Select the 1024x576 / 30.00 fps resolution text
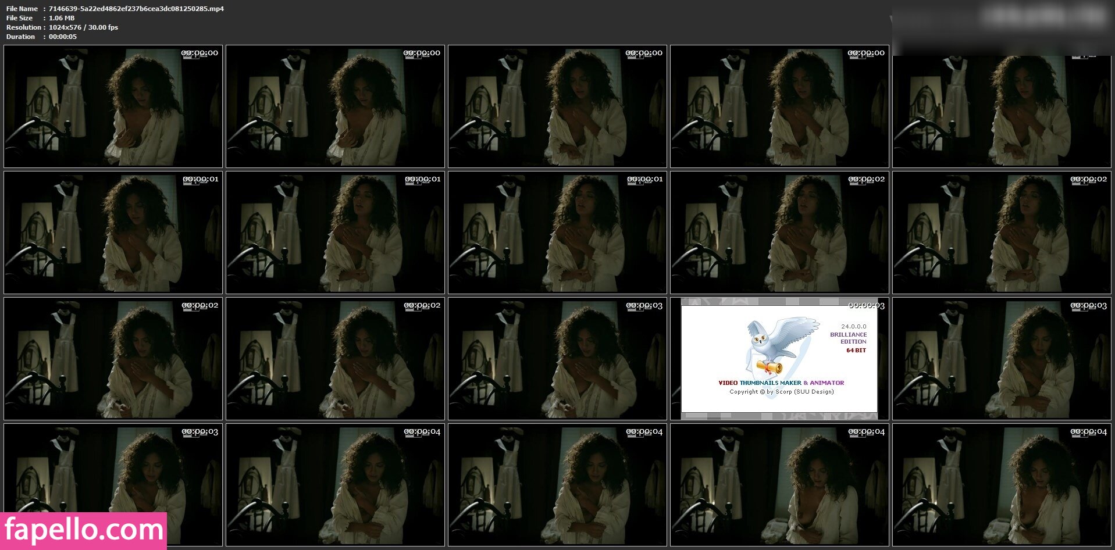The image size is (1115, 550). (x=83, y=27)
